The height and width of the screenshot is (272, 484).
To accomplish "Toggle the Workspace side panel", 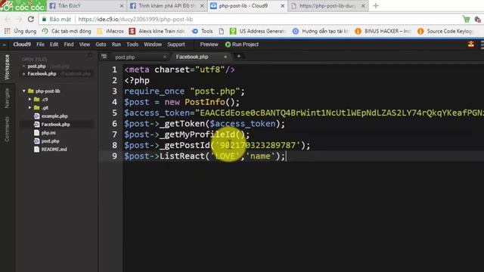I will coord(7,67).
